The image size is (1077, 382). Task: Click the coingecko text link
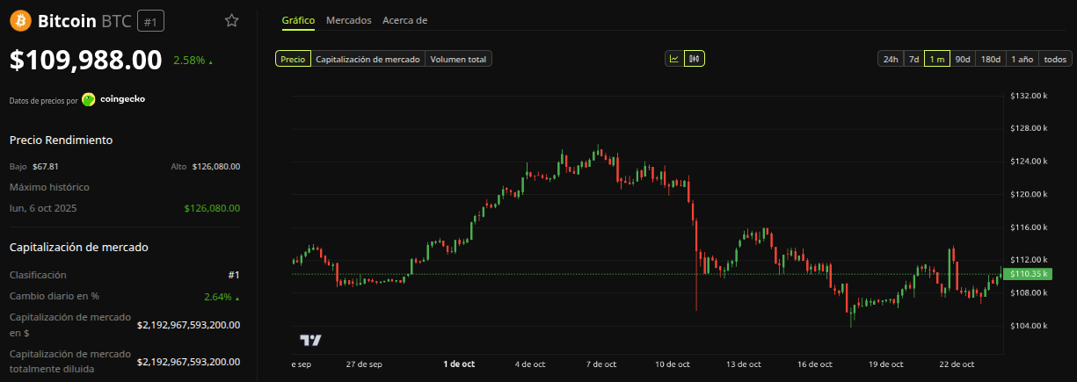click(x=122, y=99)
